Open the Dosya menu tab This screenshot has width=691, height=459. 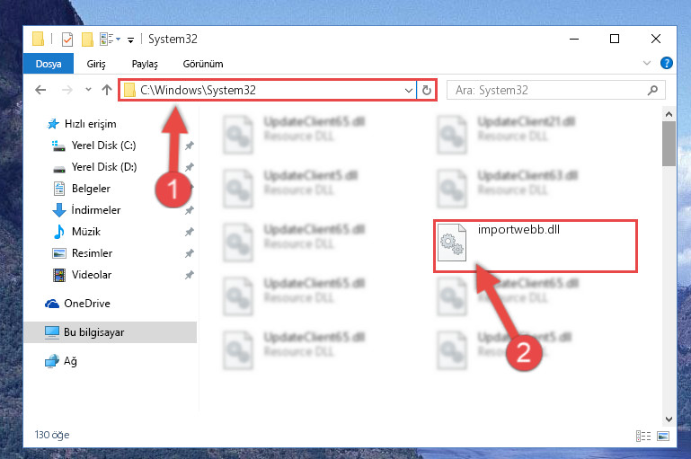[49, 64]
